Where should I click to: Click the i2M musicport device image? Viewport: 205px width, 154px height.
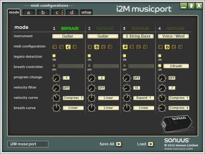coord(177,124)
